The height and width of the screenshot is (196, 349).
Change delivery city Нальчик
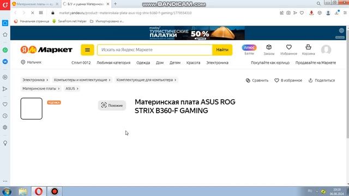pyautogui.click(x=31, y=62)
